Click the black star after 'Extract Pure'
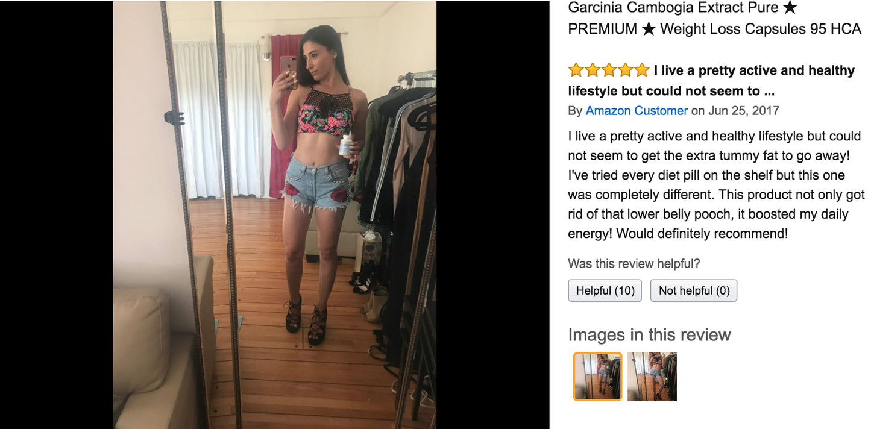 (x=790, y=8)
